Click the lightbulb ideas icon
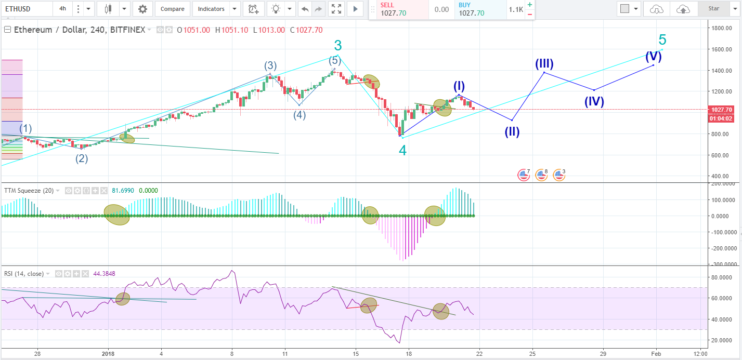 276,9
